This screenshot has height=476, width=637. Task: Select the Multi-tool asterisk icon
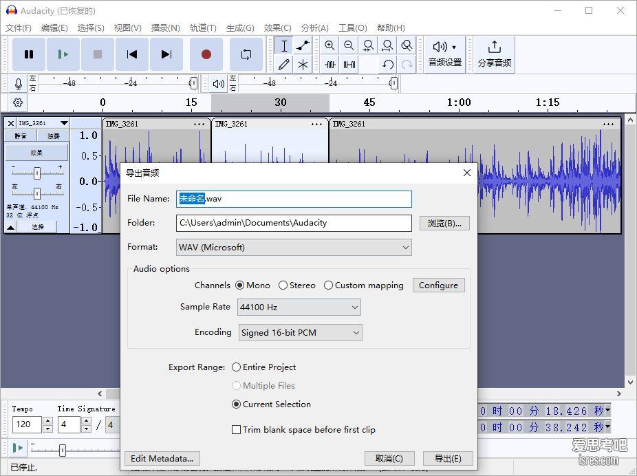point(303,64)
